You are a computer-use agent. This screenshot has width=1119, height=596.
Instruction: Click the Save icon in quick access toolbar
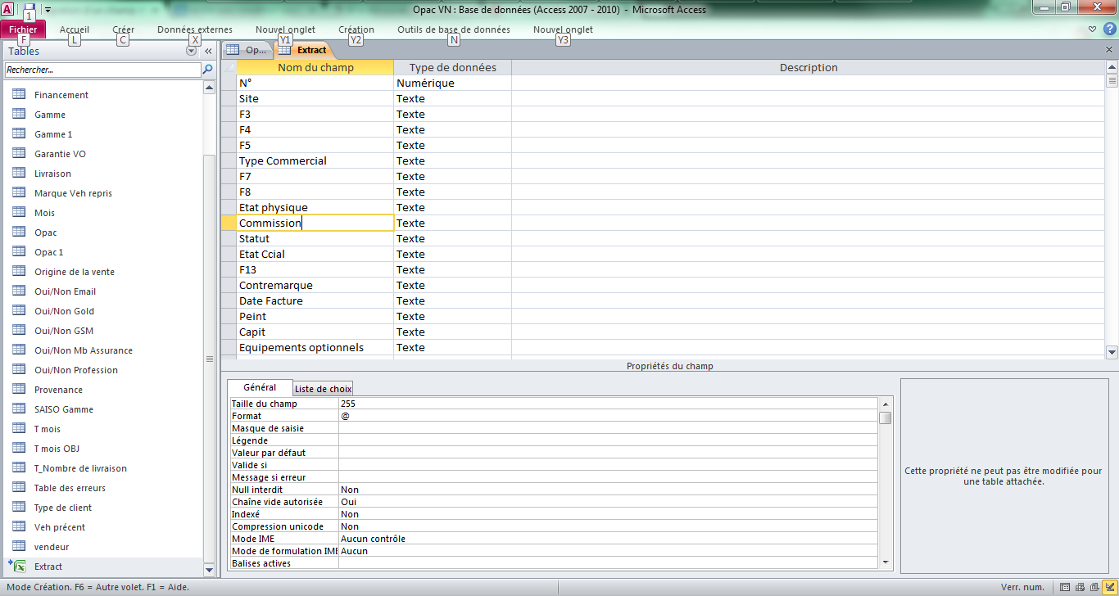(x=29, y=9)
